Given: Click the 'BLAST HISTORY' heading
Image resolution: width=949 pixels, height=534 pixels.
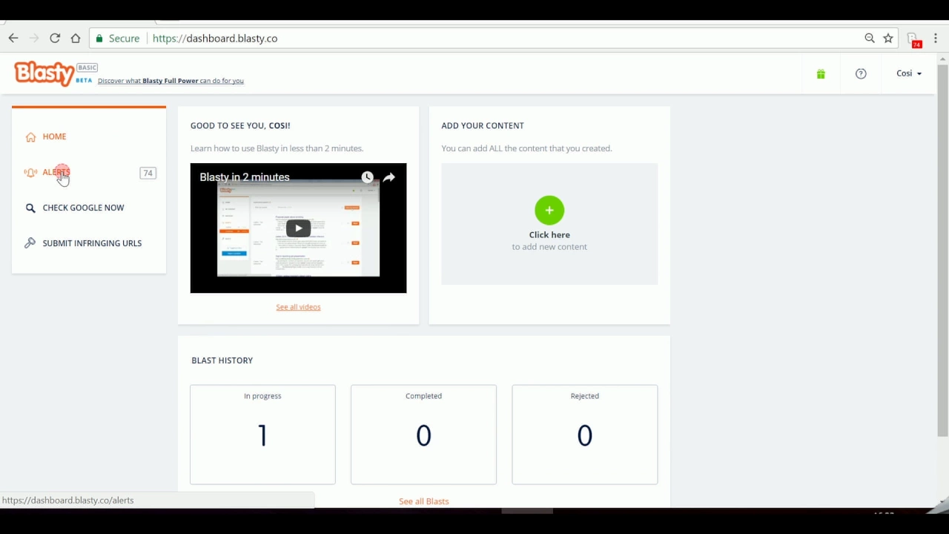Looking at the screenshot, I should 222,360.
